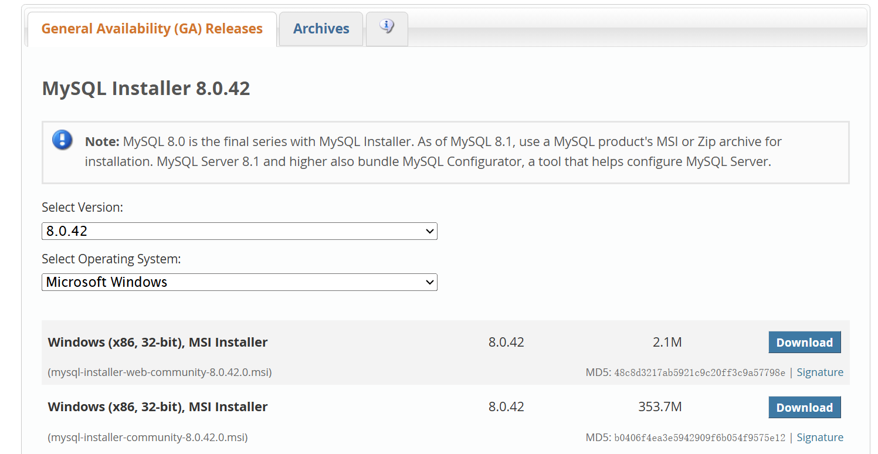Open the Select Version dropdown showing 8.0.42
This screenshot has height=454, width=878.
click(x=239, y=231)
